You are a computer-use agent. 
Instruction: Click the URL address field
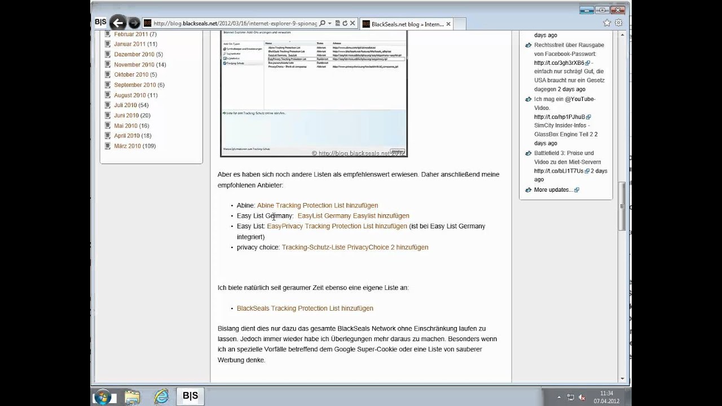coord(235,24)
